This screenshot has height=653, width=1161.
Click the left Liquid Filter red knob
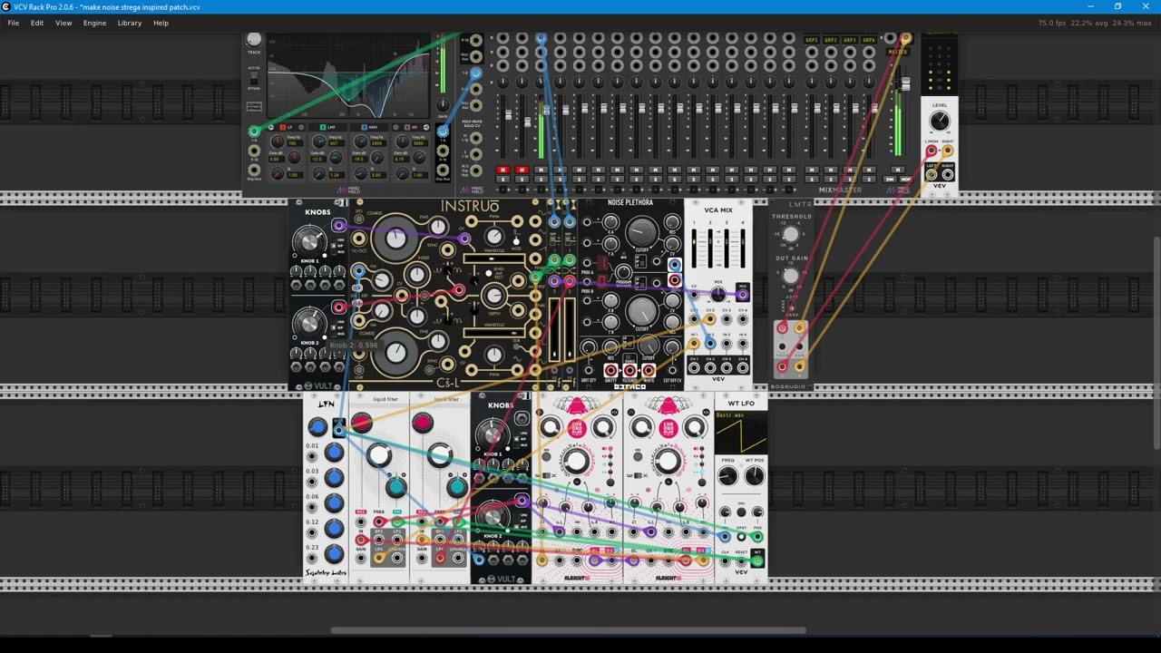tap(361, 422)
